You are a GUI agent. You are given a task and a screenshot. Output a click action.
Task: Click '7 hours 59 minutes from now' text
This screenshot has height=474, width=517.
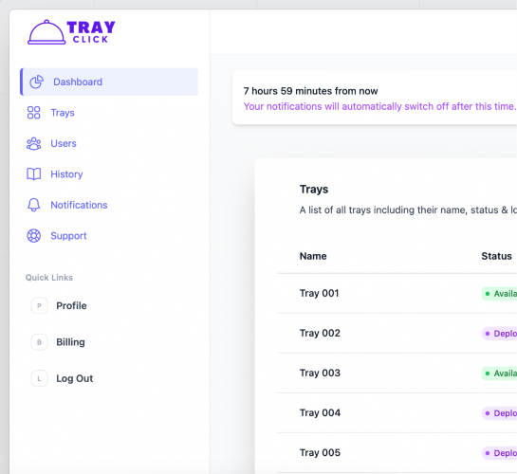coord(310,91)
